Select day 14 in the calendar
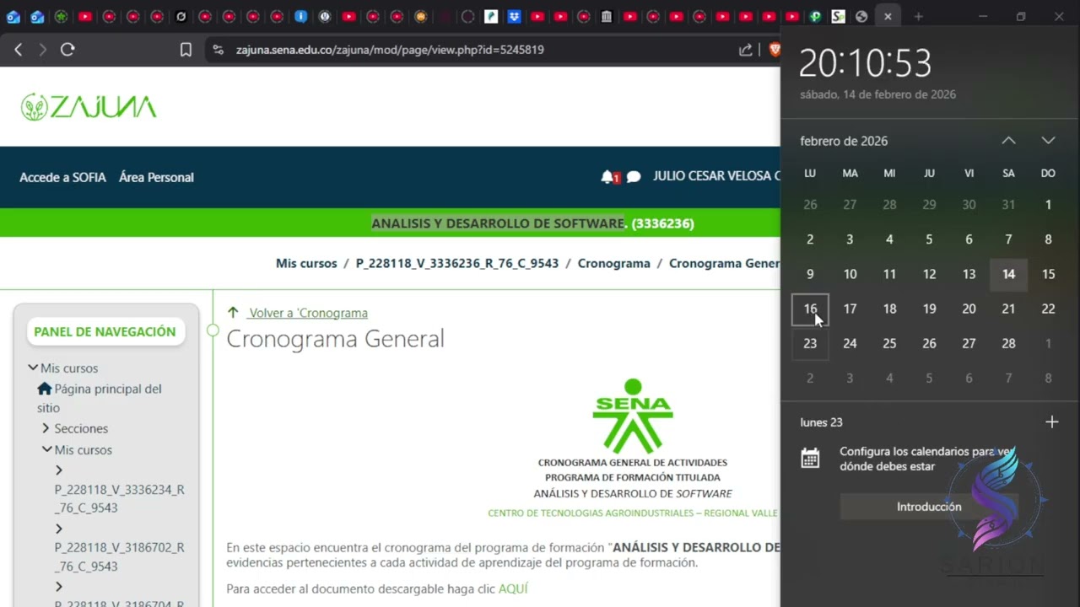 [1008, 274]
